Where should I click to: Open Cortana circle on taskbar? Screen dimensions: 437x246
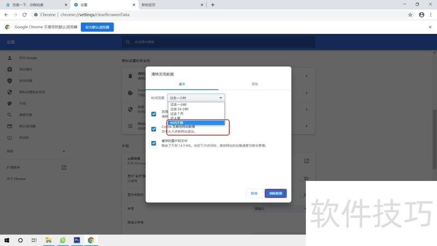click(20, 240)
